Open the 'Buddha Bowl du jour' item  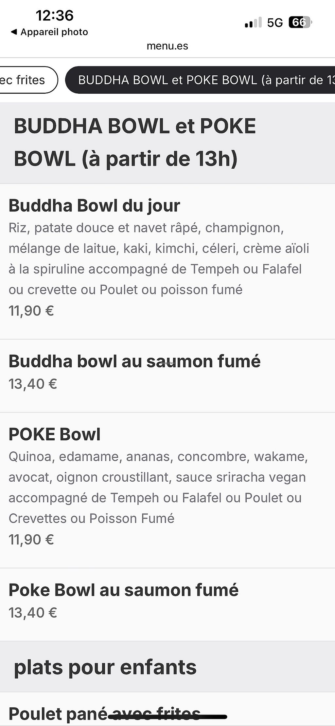coord(95,206)
